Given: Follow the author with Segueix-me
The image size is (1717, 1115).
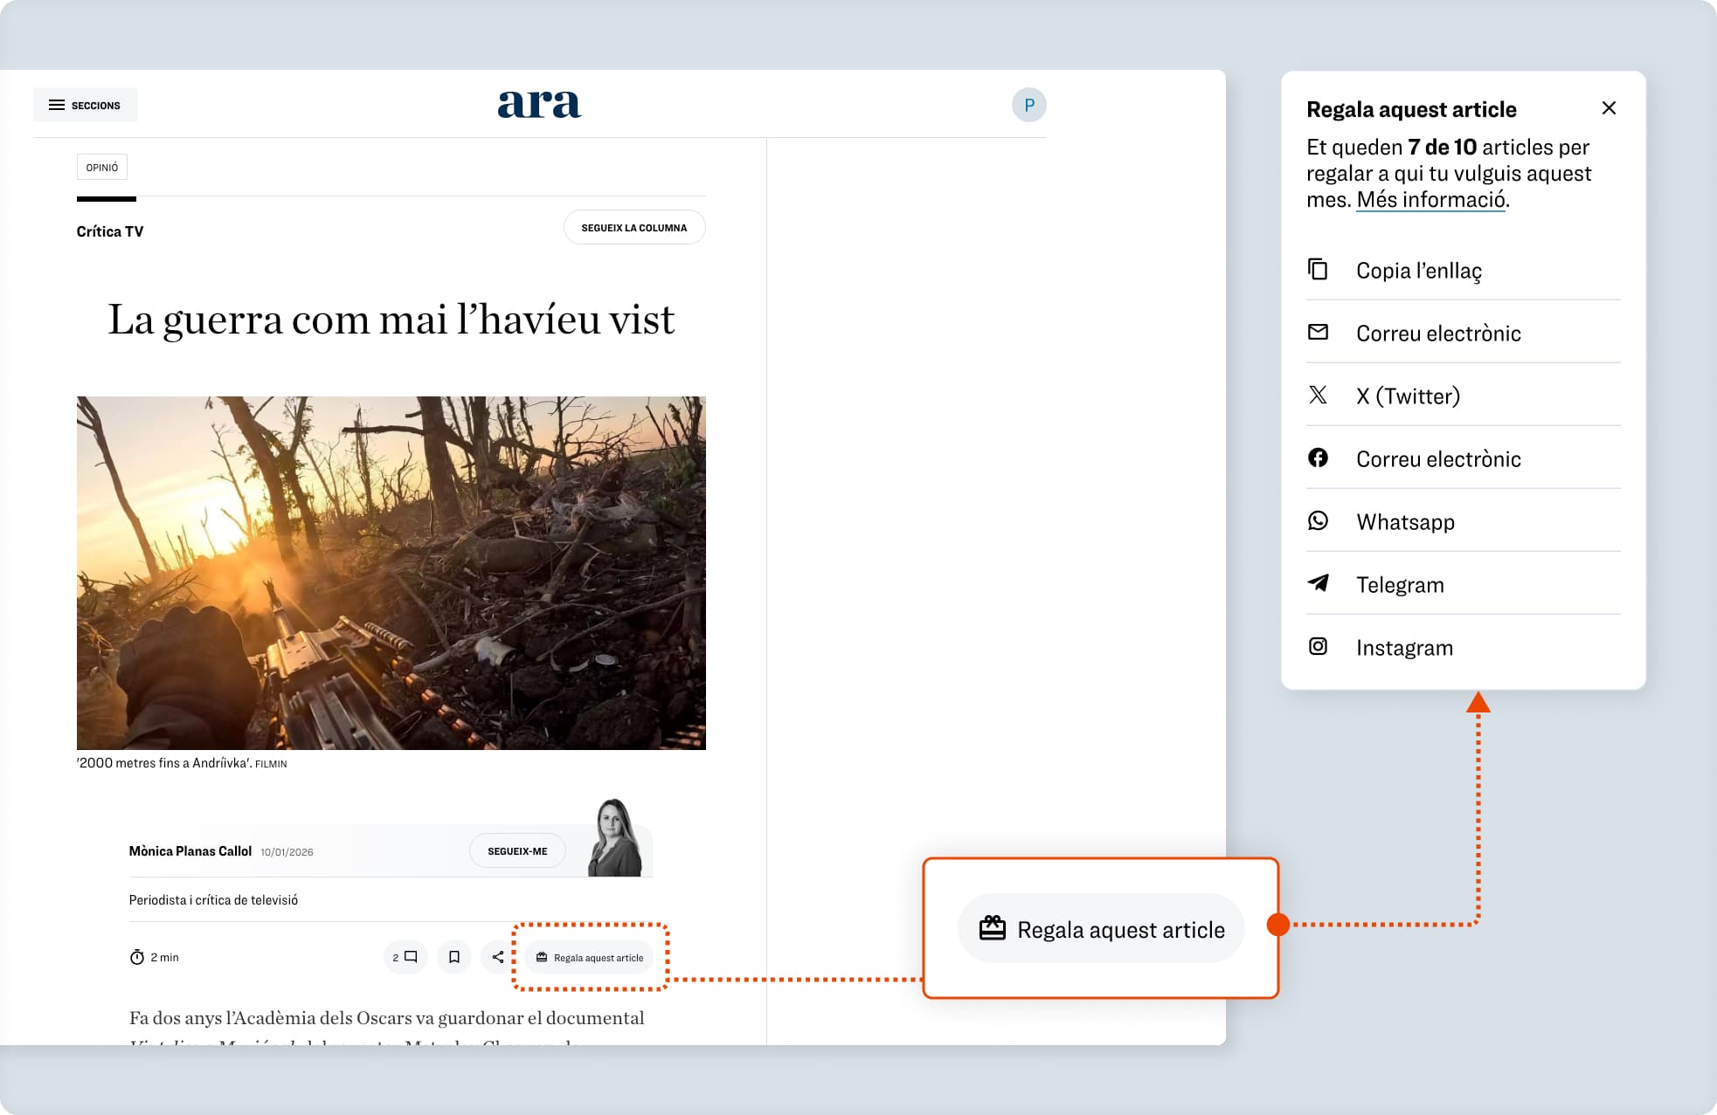Looking at the screenshot, I should 517,850.
